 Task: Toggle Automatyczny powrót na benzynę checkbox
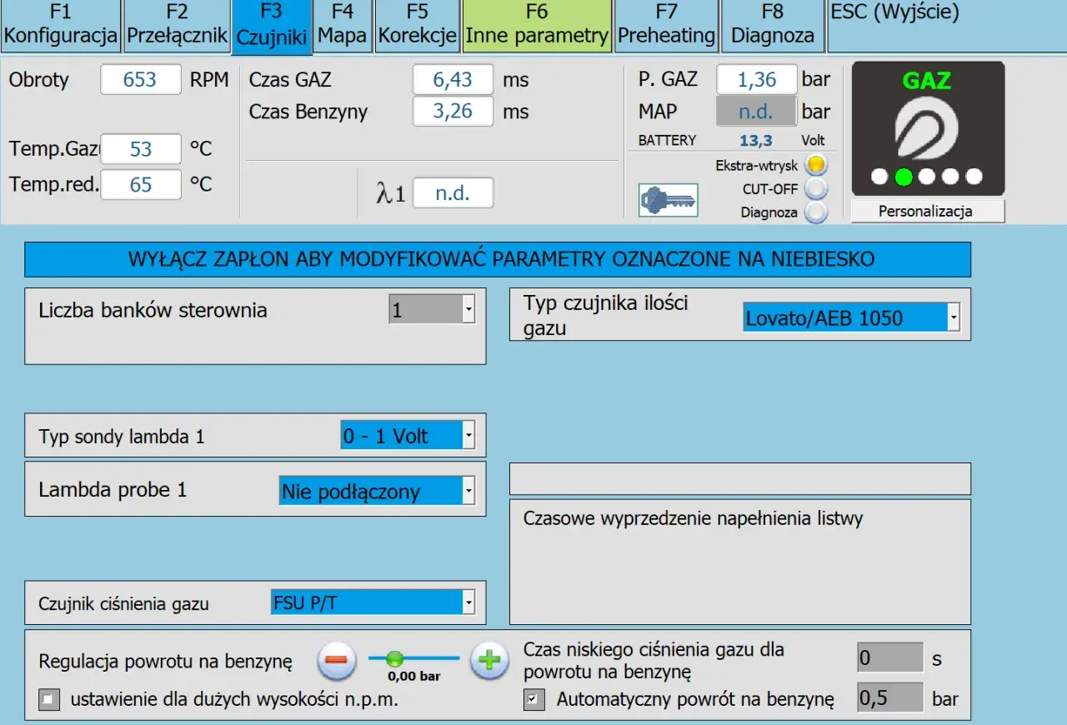(533, 700)
